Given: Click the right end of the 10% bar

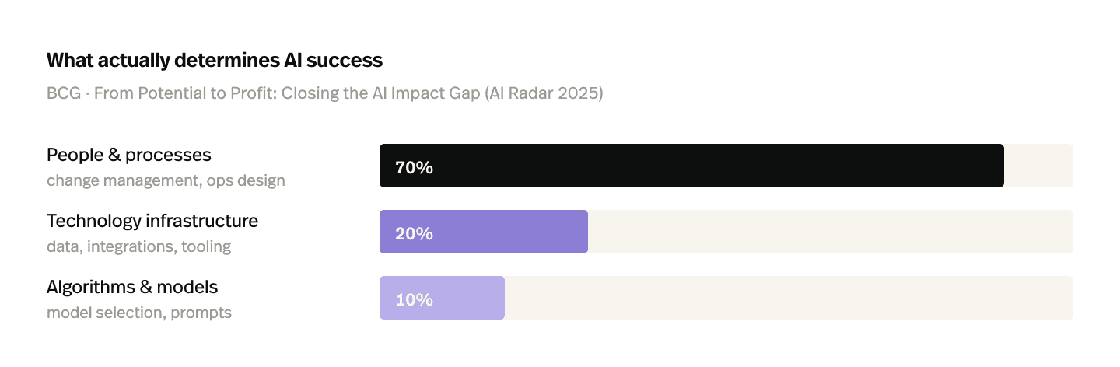Looking at the screenshot, I should pyautogui.click(x=500, y=298).
